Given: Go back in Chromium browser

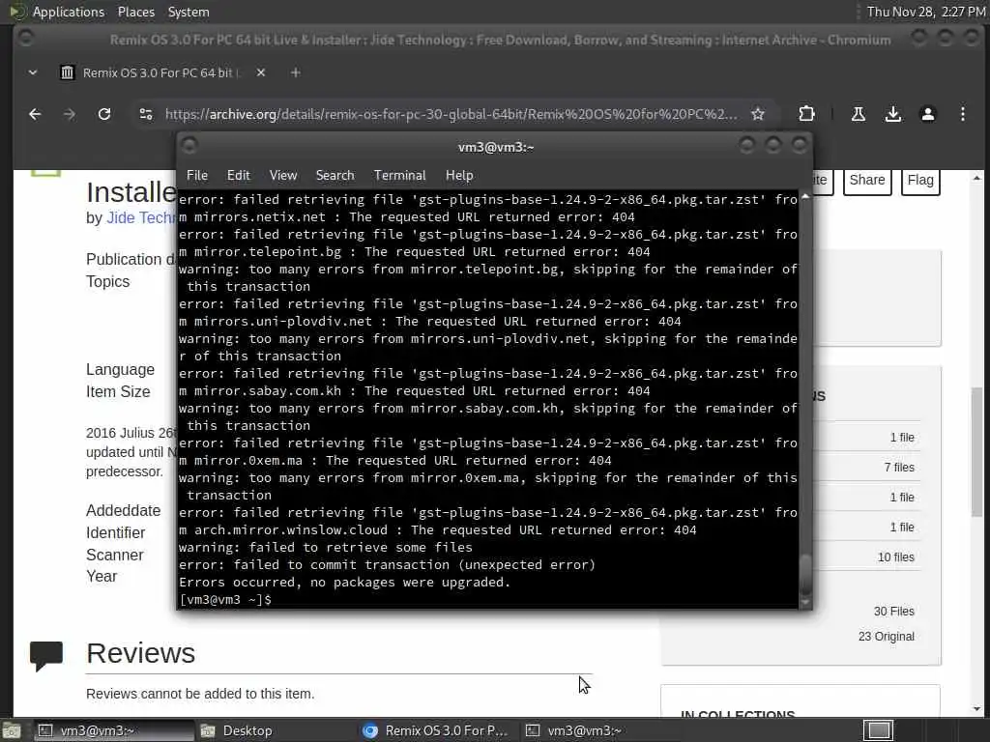Looking at the screenshot, I should [35, 114].
